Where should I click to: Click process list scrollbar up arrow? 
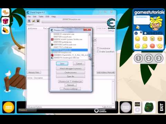(89, 34)
